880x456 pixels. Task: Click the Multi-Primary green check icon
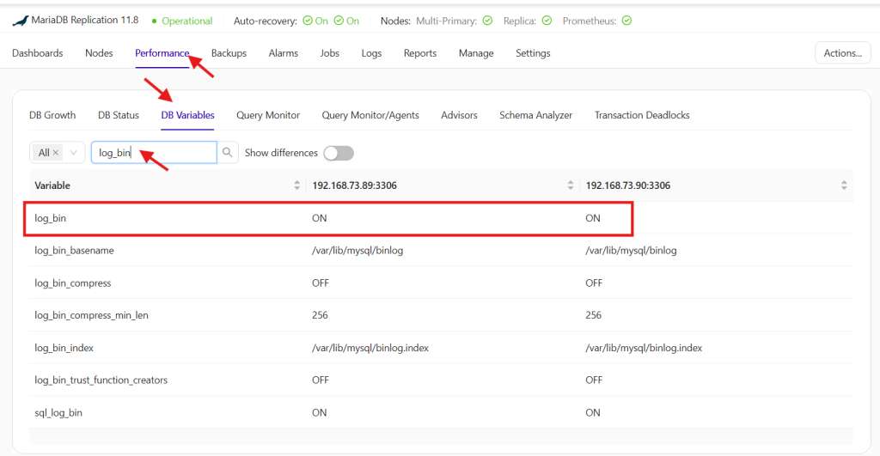(488, 21)
